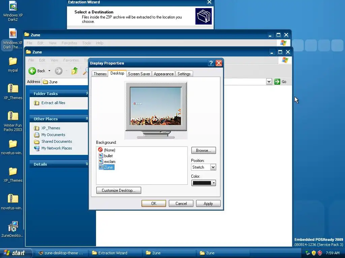The width and height of the screenshot is (345, 258).
Task: Open the Tools menu in the back Zune window
Action: pos(87,43)
